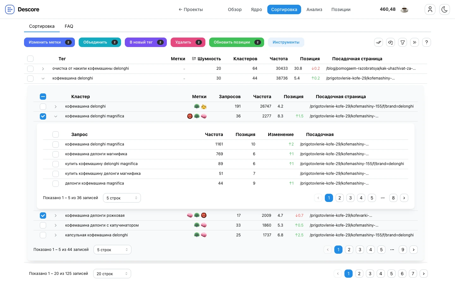
Task: Check the делонги кофемашина magnifica query checkbox
Action: pyautogui.click(x=56, y=183)
